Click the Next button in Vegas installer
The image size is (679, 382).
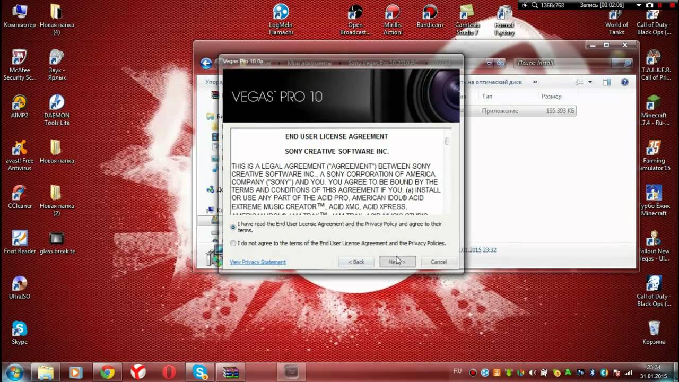click(397, 262)
